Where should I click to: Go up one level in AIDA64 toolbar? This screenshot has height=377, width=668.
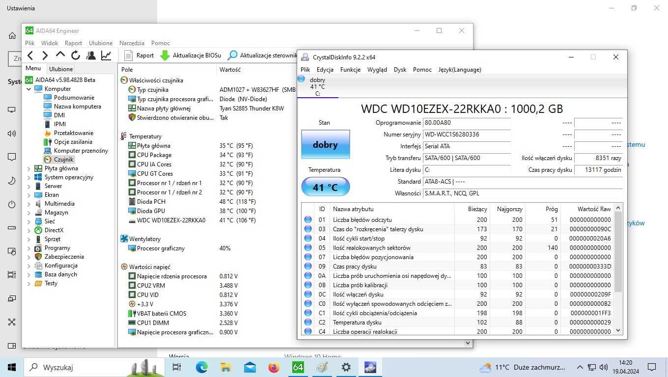[60, 55]
